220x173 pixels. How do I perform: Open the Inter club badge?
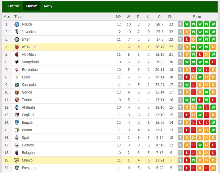pos(17,39)
